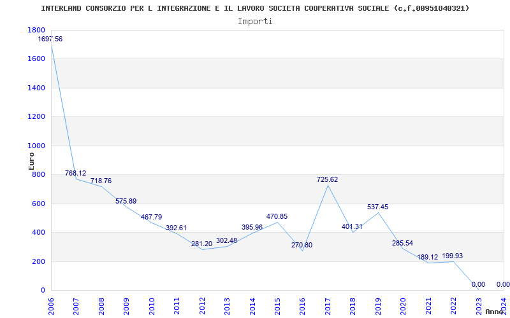Click the 2020 year label on x-axis
This screenshot has height=318, width=510.
click(x=404, y=306)
